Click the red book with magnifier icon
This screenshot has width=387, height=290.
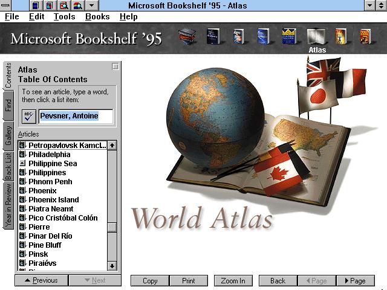[x=64, y=5]
